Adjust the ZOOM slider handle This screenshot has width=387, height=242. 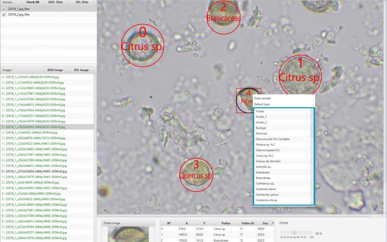pyautogui.click(x=295, y=232)
